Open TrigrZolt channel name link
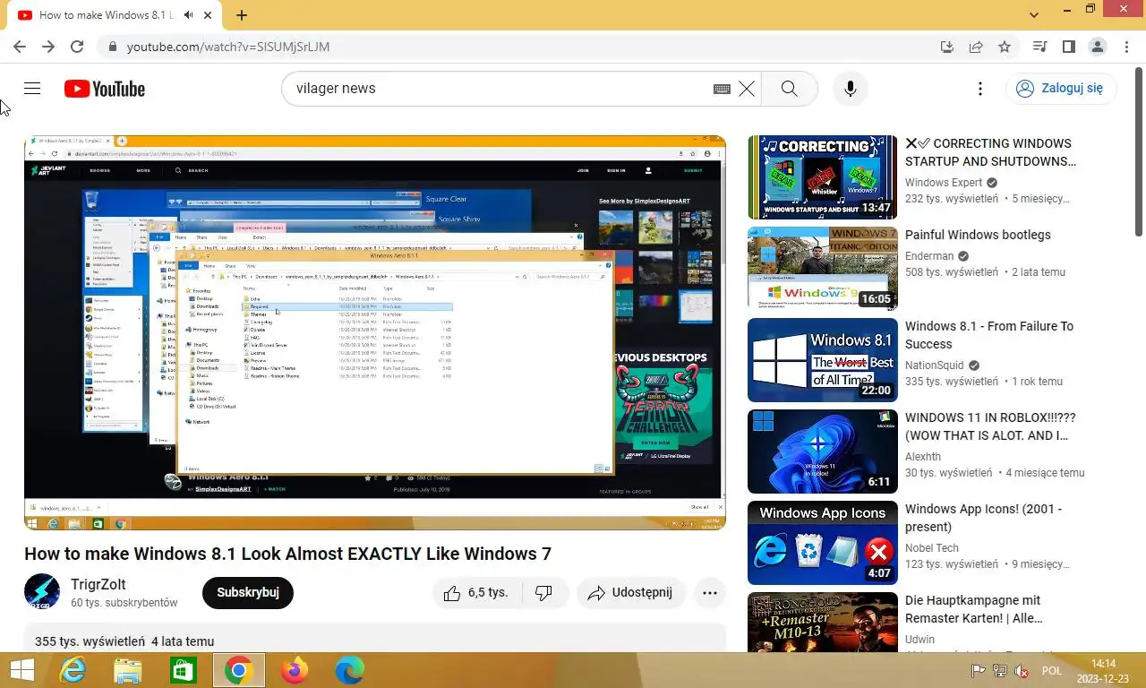1146x688 pixels. 98,585
